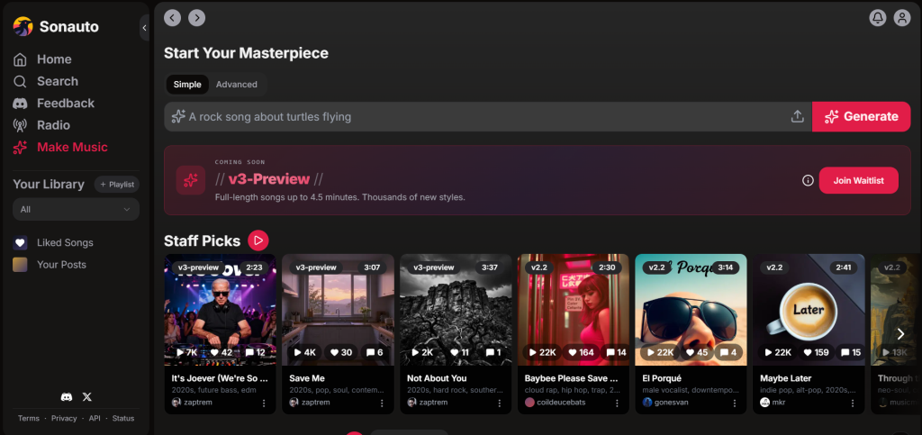Open the 12 comments on It's Joever

(x=255, y=352)
